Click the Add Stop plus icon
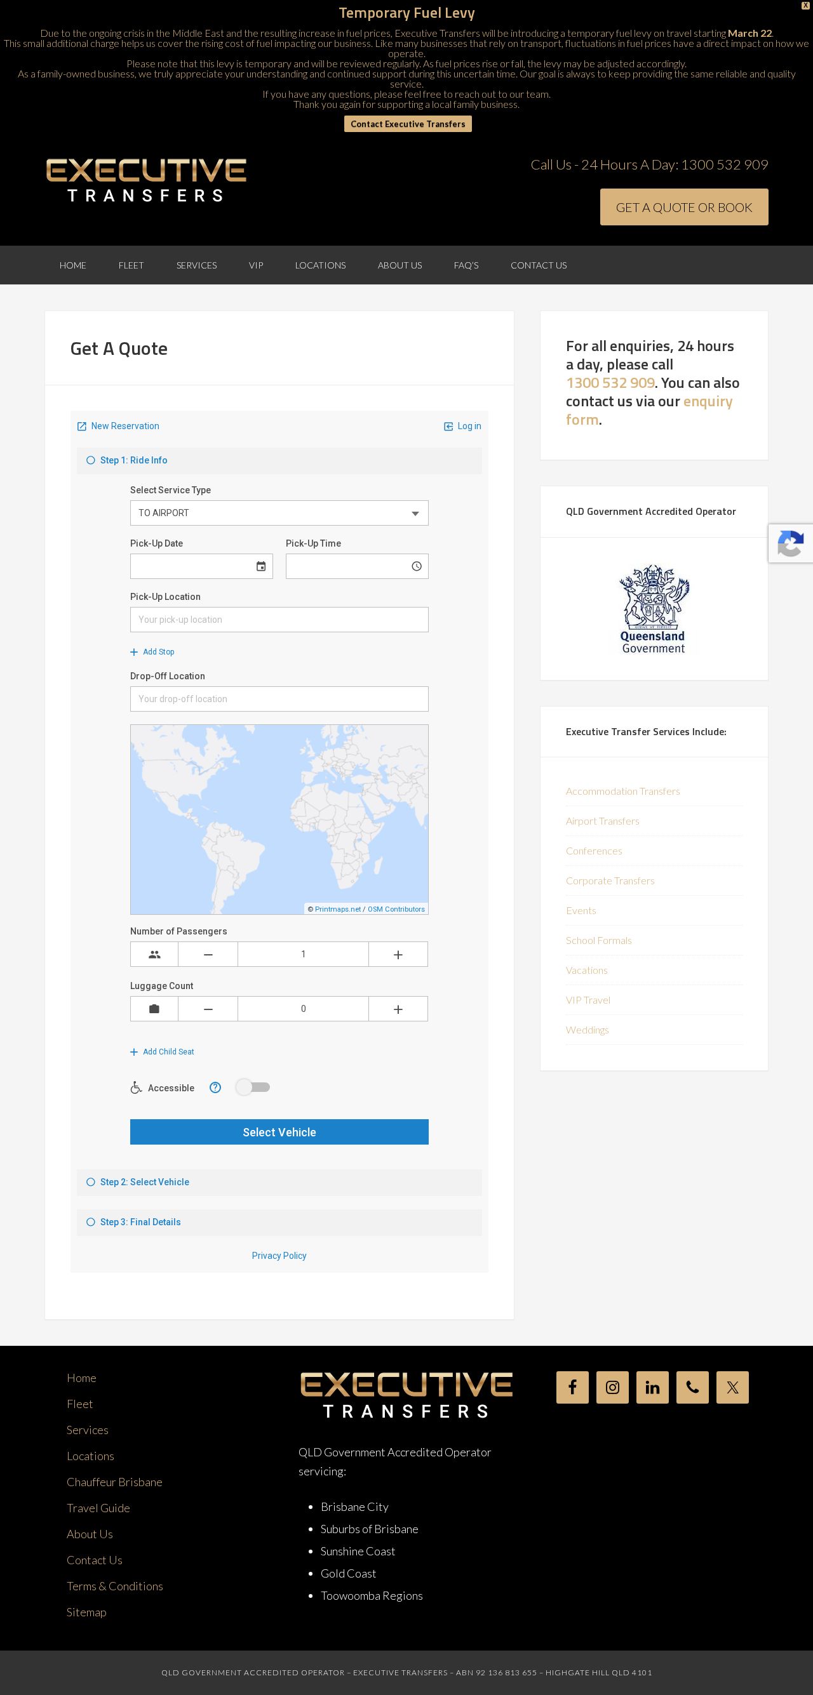The image size is (813, 1695). pyautogui.click(x=134, y=652)
